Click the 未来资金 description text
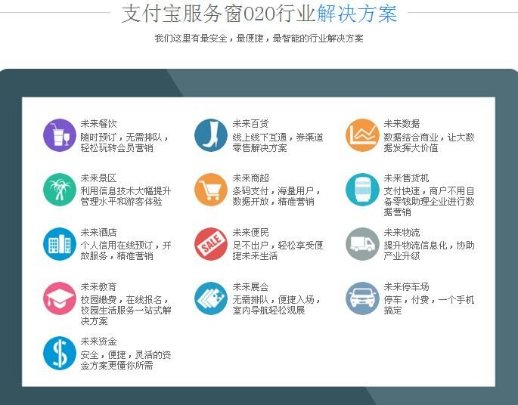This screenshot has width=518, height=405. coord(126,360)
